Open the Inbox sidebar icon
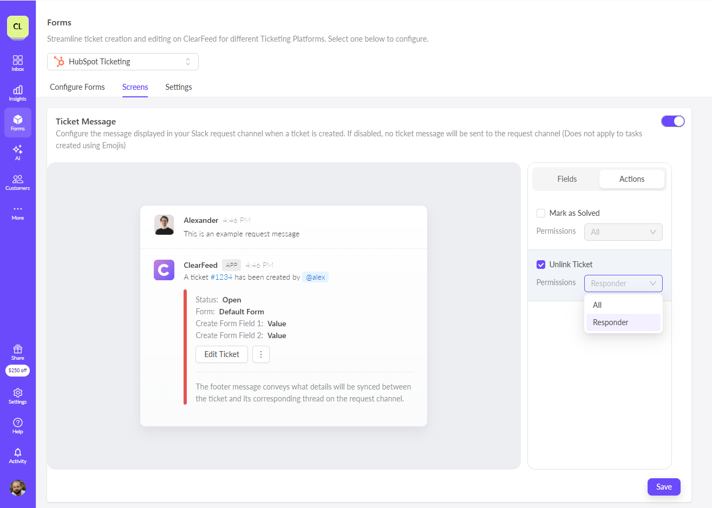This screenshot has width=712, height=508. tap(18, 63)
